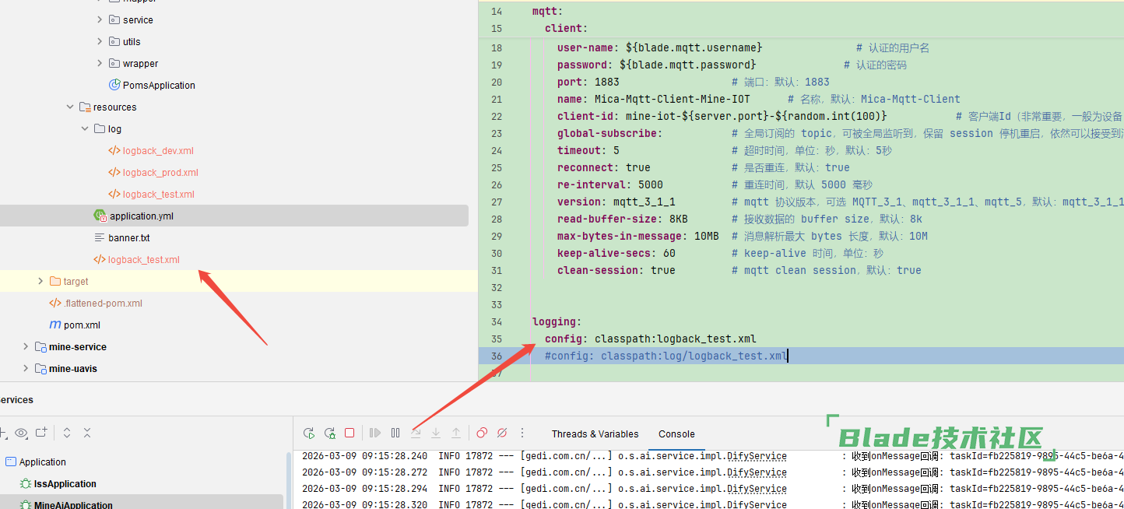Expand the mine-service module
The height and width of the screenshot is (509, 1124).
point(26,347)
